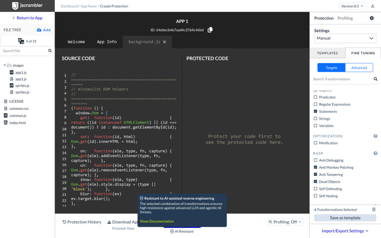Click the Protection History clock icon
The image size is (381, 238).
click(x=64, y=222)
